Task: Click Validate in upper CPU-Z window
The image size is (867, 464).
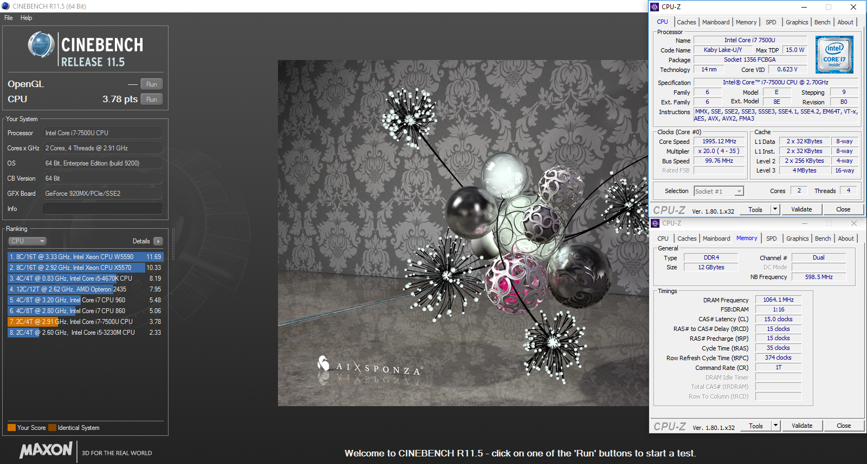Action: [x=801, y=209]
